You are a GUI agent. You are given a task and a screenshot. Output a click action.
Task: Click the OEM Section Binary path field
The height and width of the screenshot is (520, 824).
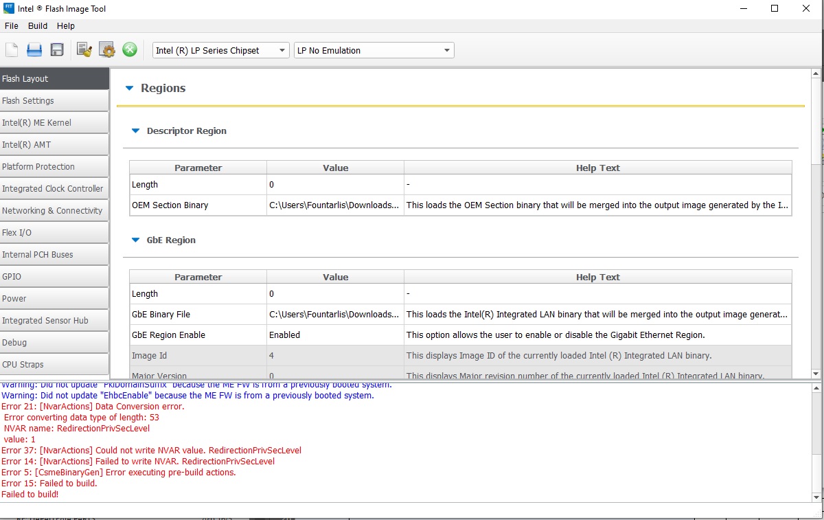(x=335, y=205)
